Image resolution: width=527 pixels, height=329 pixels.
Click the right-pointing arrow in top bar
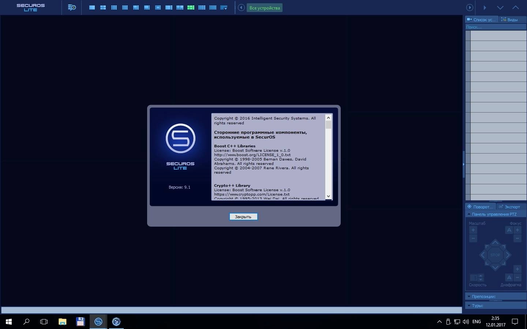(x=485, y=8)
